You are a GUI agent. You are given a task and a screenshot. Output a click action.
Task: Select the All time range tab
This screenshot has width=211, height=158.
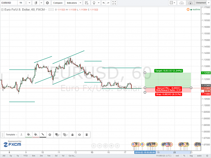(4, 156)
